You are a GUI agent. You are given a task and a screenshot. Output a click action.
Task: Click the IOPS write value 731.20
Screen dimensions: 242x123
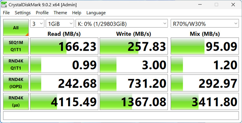pyautogui.click(x=134, y=83)
